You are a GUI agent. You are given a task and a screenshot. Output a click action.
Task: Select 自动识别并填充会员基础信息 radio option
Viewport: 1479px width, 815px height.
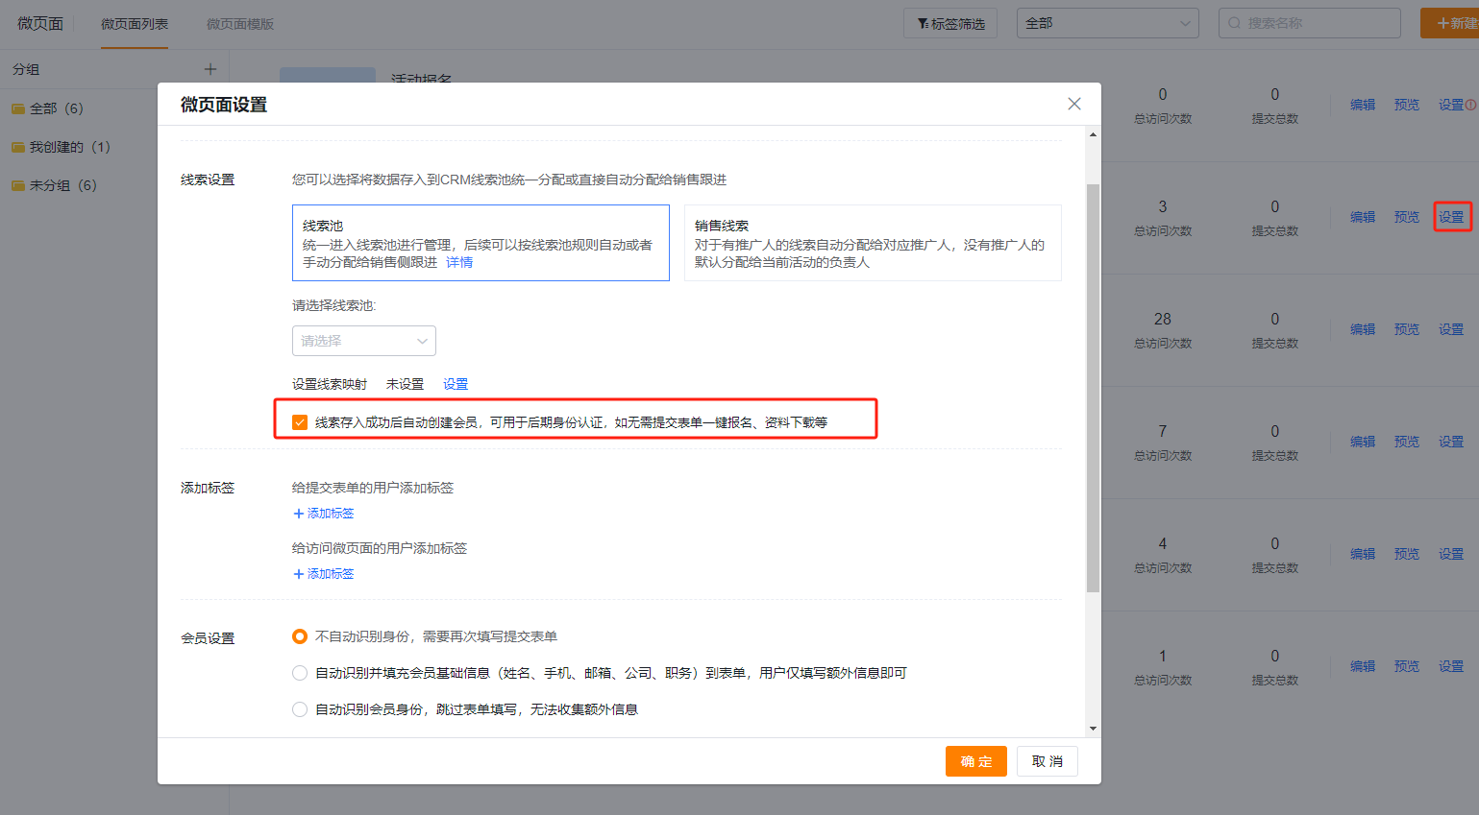click(x=300, y=673)
